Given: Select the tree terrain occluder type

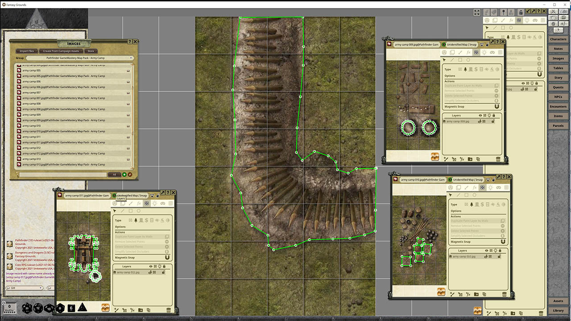Looking at the screenshot, I should (136, 220).
